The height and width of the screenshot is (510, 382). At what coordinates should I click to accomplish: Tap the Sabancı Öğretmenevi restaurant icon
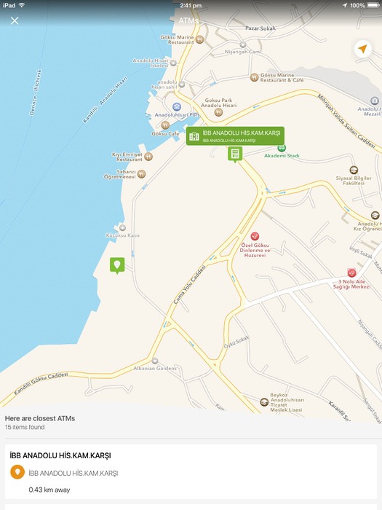pos(141,174)
